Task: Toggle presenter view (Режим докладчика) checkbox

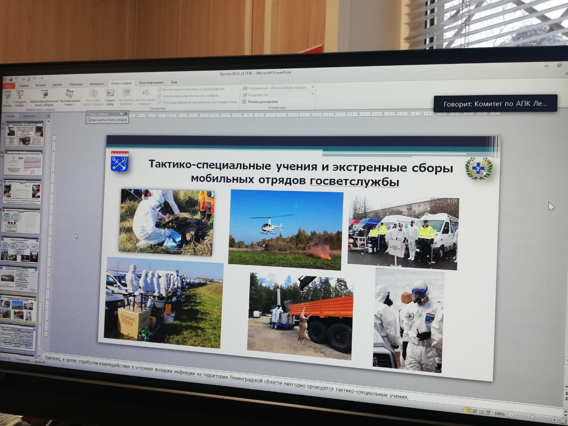Action: tap(244, 102)
